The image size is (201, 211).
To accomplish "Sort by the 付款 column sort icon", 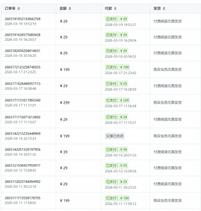I will [x=115, y=9].
